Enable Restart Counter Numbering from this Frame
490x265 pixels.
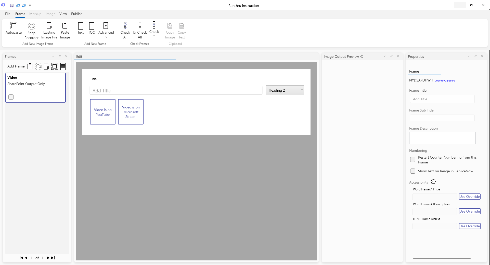[413, 160]
